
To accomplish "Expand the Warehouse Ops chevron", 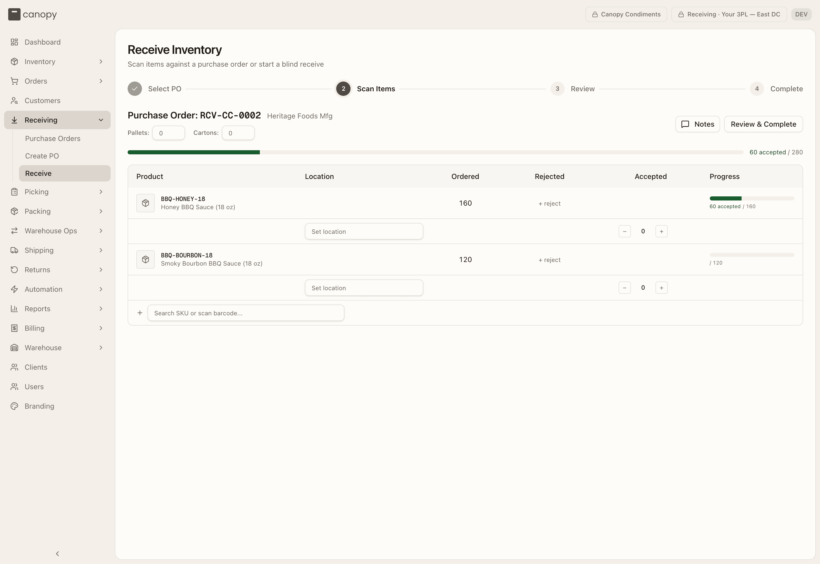I will (x=101, y=231).
